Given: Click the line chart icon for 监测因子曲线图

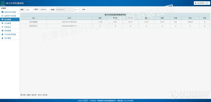Looking at the screenshot, I should point(2,16).
